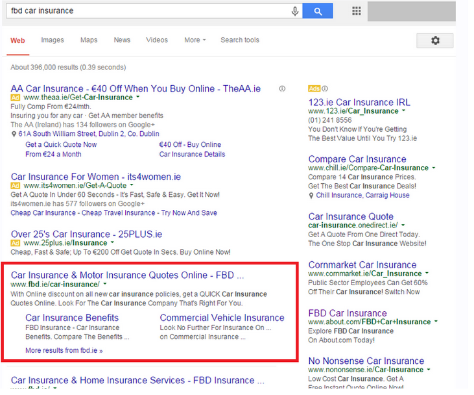Viewport: 474px width, 395px height.
Task: Open Search tools options
Action: pyautogui.click(x=240, y=40)
